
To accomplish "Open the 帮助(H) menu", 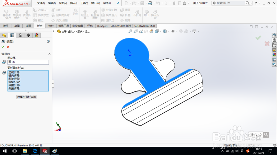I will click(x=107, y=3).
